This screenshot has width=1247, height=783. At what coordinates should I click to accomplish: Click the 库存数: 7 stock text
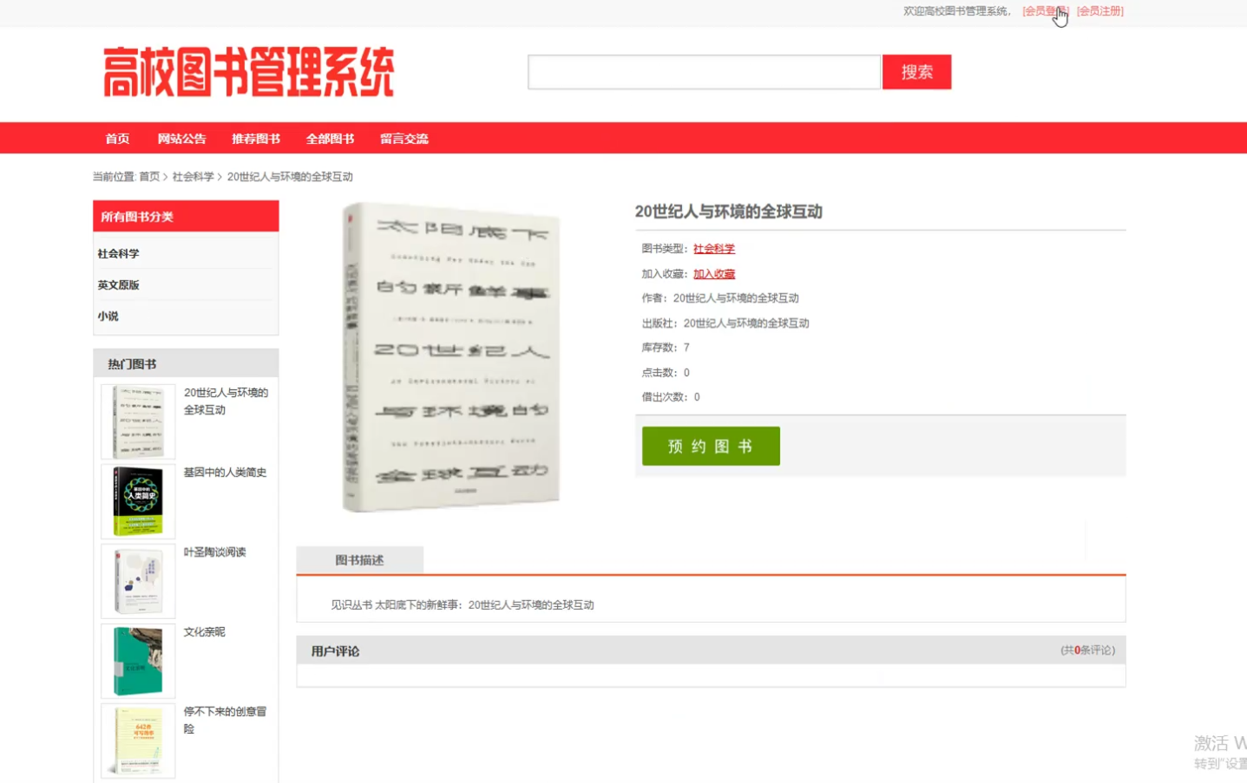tap(666, 348)
